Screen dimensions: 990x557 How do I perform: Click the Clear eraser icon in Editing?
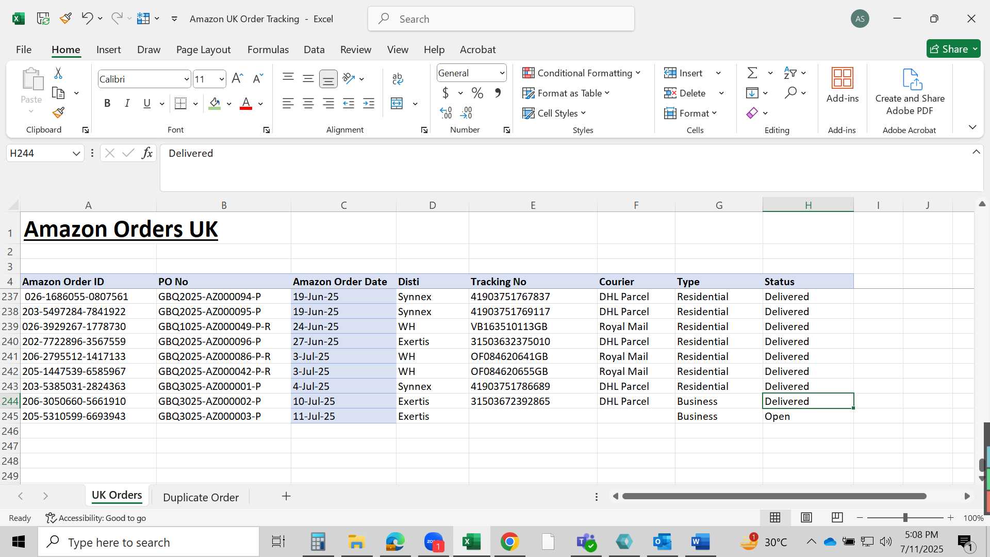point(752,113)
